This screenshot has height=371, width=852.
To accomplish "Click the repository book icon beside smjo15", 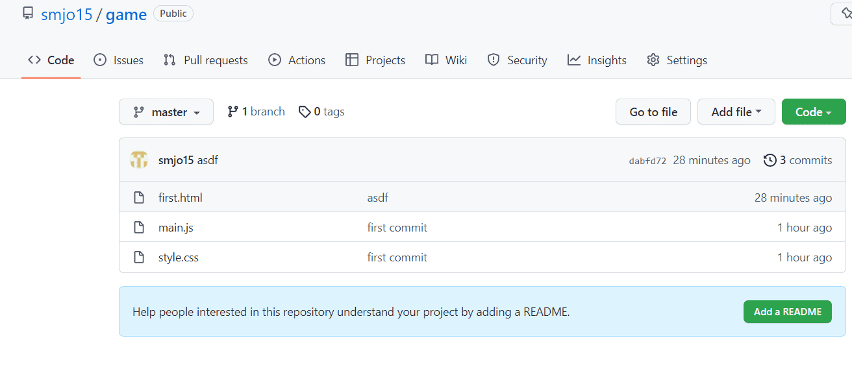I will click(28, 14).
